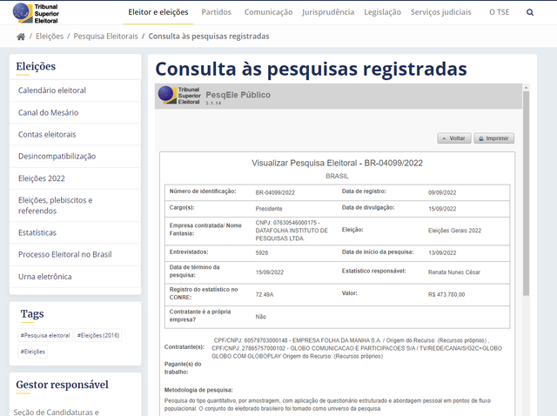
Task: Open Urna eletrônica sidebar link
Action: click(44, 277)
